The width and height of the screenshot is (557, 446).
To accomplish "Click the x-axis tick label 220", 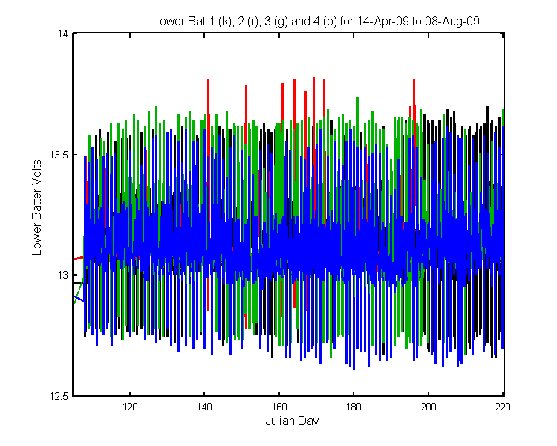I will [x=503, y=407].
